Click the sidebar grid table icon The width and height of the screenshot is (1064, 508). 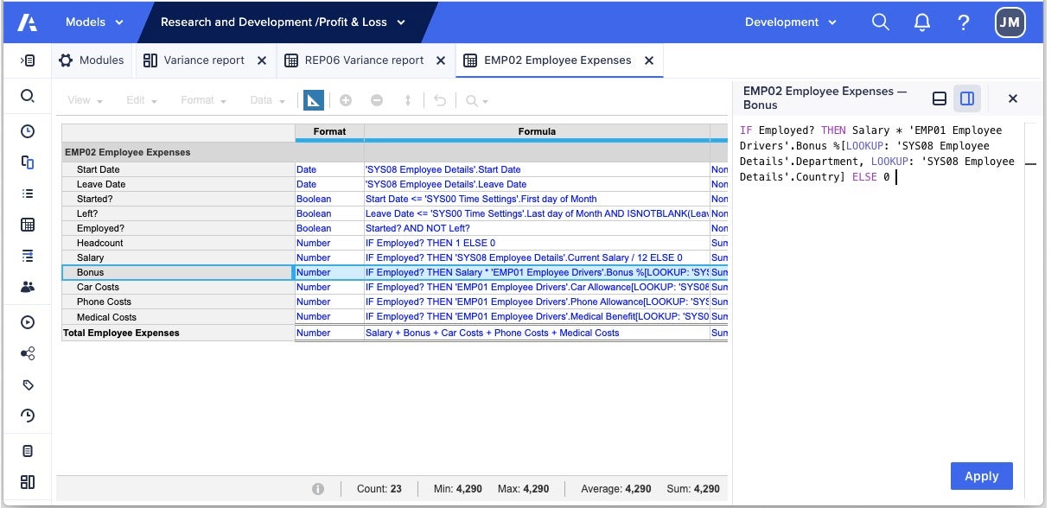(x=28, y=225)
